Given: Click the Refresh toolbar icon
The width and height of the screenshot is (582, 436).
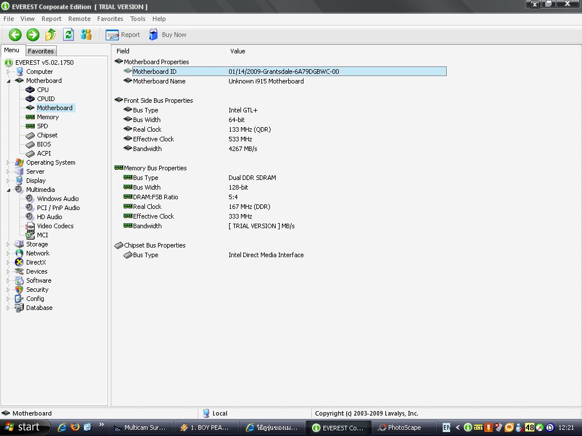Looking at the screenshot, I should click(68, 35).
